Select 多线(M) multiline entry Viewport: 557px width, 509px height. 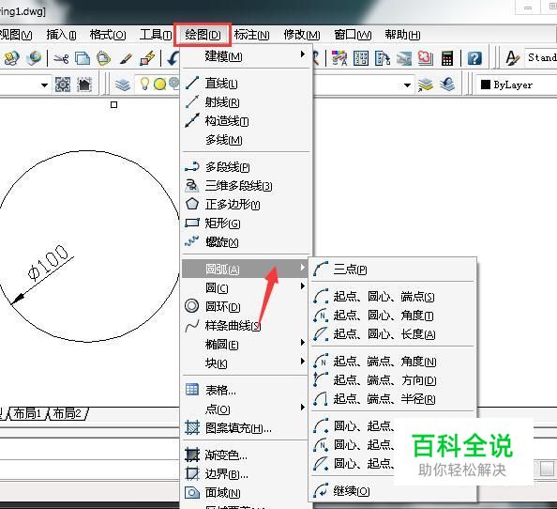pos(246,140)
